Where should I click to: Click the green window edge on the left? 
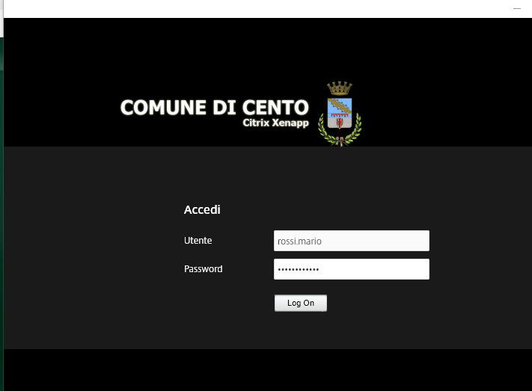point(1,224)
